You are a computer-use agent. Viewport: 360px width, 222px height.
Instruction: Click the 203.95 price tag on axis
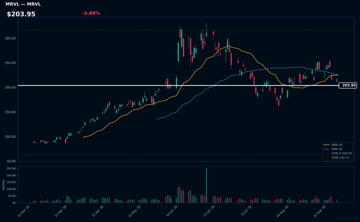pos(348,85)
